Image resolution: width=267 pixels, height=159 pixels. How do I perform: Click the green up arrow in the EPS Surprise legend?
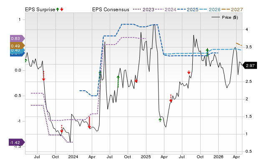click(58, 10)
